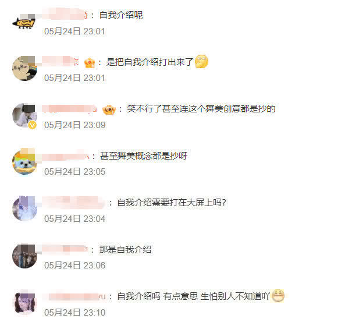Click the comment 笑不行了甚至连这个舞美创意都是抄的
The width and height of the screenshot is (352, 329).
[x=201, y=109]
